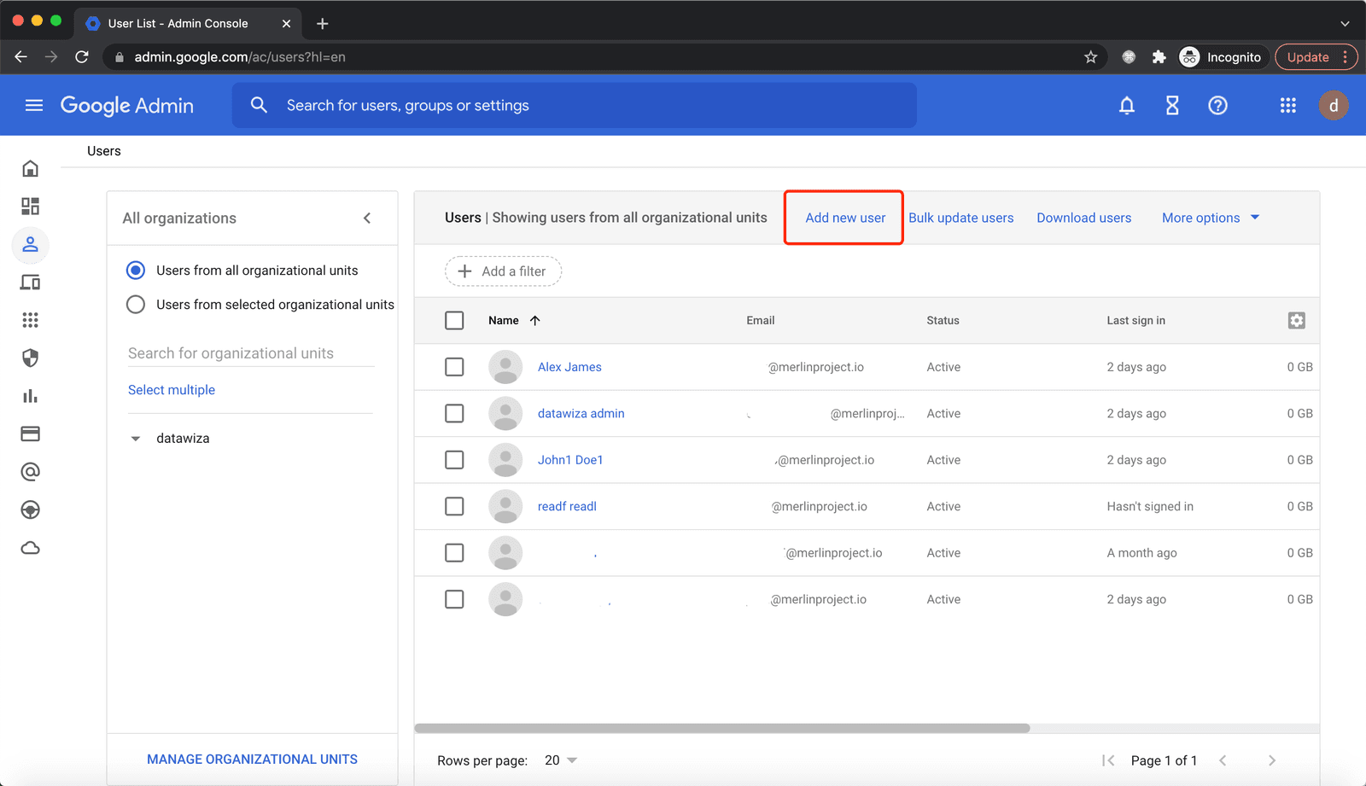Open Security shield sidebar icon
1366x786 pixels.
point(31,358)
